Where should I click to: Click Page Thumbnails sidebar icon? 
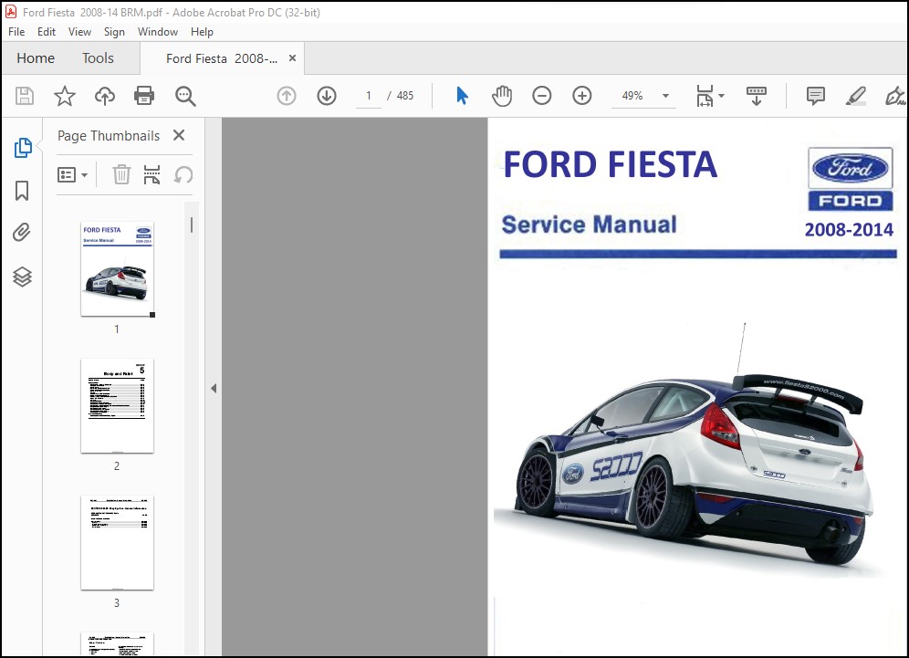[23, 148]
